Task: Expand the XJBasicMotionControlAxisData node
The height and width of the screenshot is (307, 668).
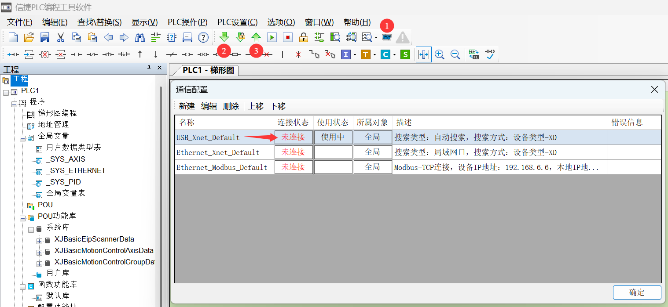Action: 39,252
